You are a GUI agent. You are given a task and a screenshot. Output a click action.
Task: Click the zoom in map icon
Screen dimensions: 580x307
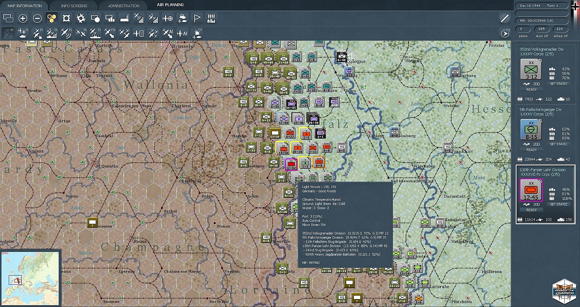pyautogui.click(x=23, y=18)
